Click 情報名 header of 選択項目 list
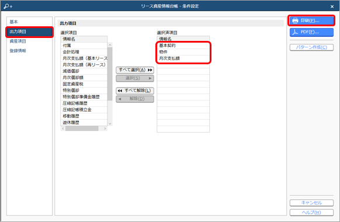This screenshot has height=222, width=340. coord(84,39)
